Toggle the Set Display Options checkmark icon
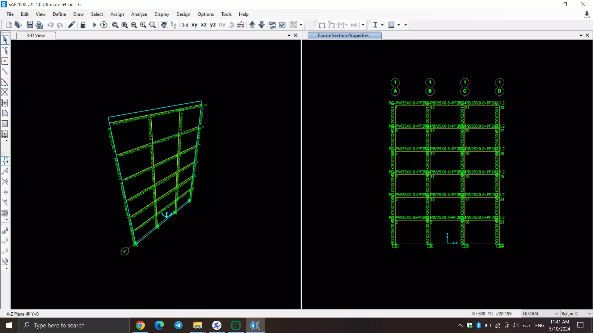The height and width of the screenshot is (333, 593). coord(282,25)
